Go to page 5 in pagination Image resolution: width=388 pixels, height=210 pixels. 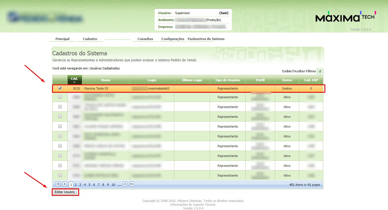[89, 185]
